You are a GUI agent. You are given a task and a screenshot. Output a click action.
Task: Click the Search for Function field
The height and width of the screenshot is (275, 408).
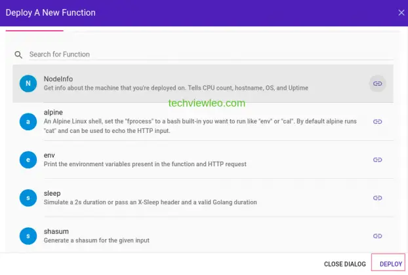tap(210, 54)
